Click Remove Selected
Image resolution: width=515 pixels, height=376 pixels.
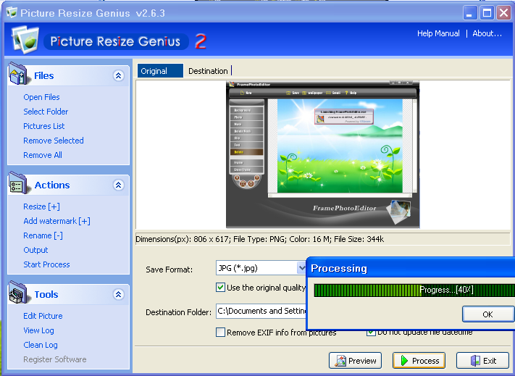pyautogui.click(x=54, y=141)
